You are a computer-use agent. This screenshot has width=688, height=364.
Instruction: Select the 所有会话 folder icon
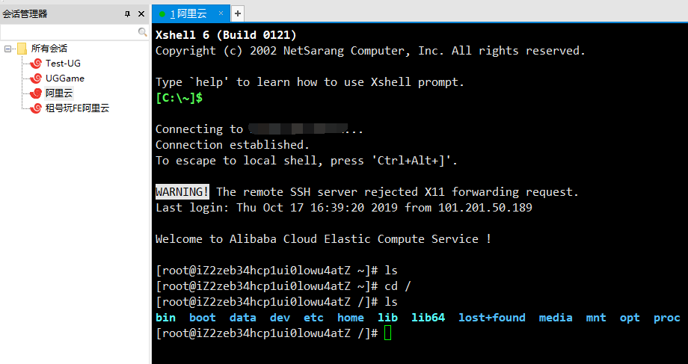point(22,49)
